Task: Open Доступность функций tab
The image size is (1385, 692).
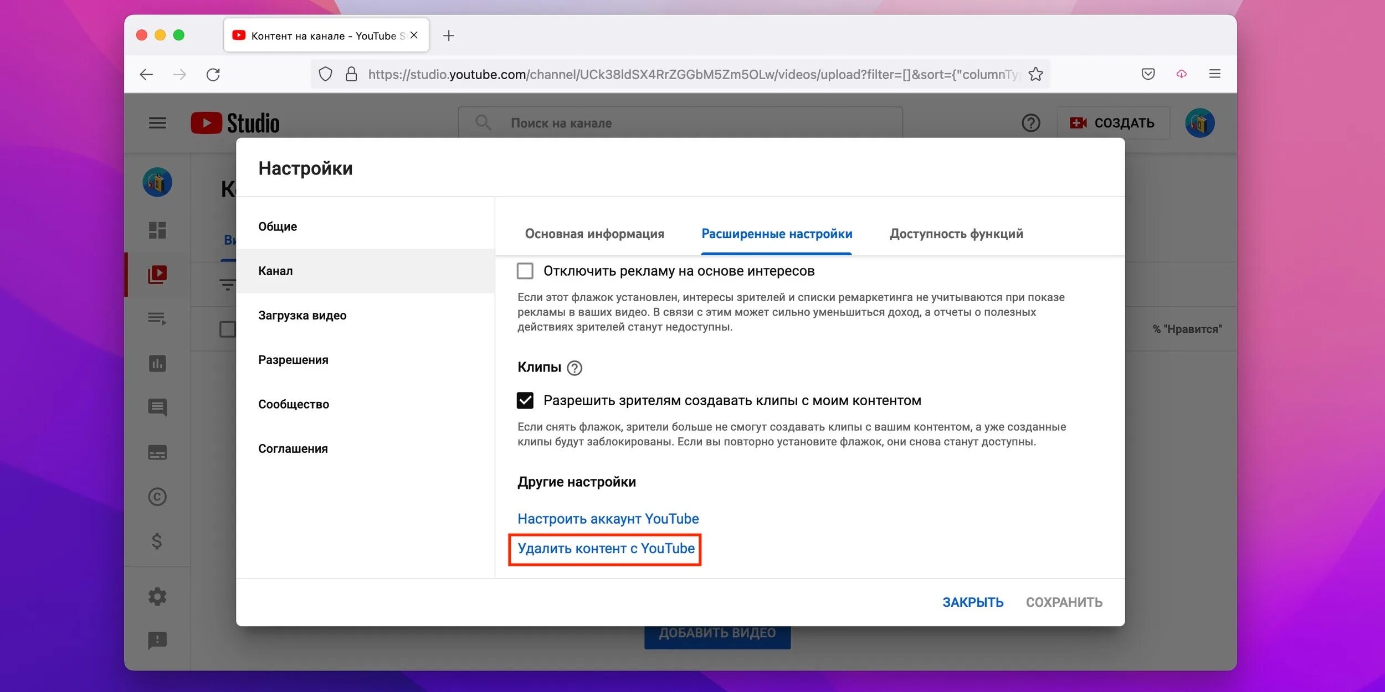Action: pyautogui.click(x=956, y=234)
